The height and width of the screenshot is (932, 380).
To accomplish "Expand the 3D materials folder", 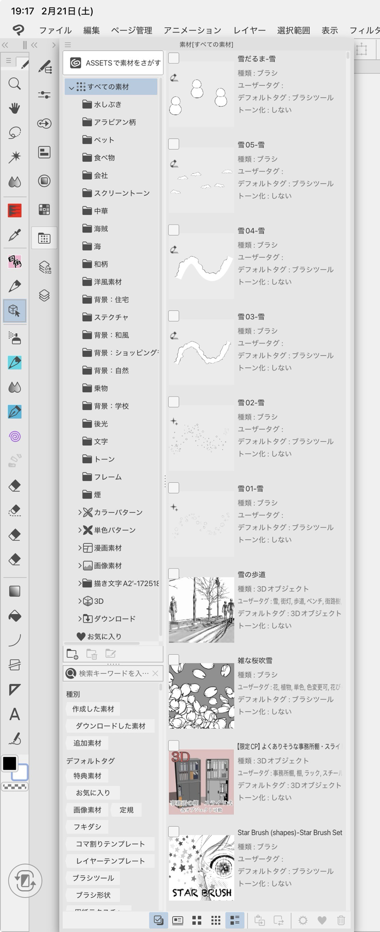I will (80, 601).
